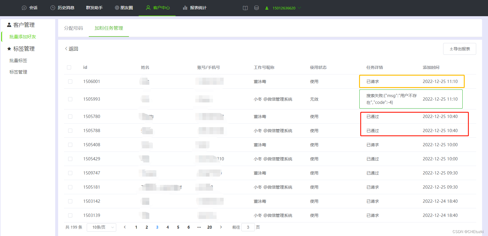Open the 群发助手 menu
The width and height of the screenshot is (488, 236).
click(x=94, y=8)
